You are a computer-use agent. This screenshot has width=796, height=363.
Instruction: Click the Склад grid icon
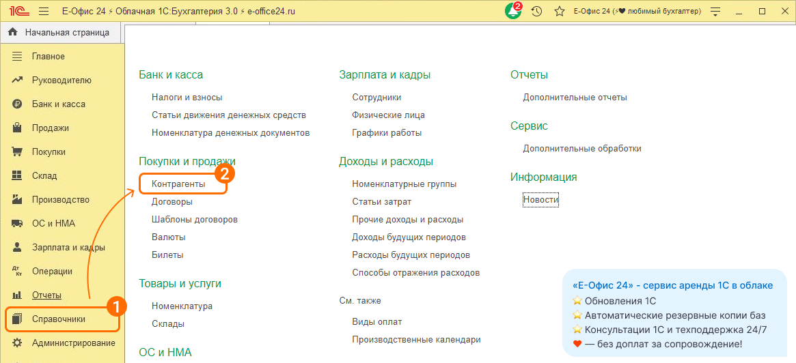pyautogui.click(x=17, y=175)
